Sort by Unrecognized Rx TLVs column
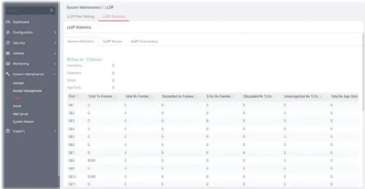365x189 pixels. pyautogui.click(x=320, y=96)
